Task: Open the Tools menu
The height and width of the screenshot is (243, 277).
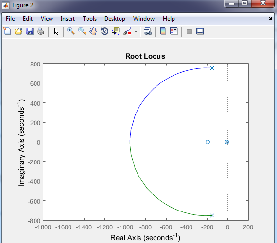Action: pyautogui.click(x=90, y=19)
